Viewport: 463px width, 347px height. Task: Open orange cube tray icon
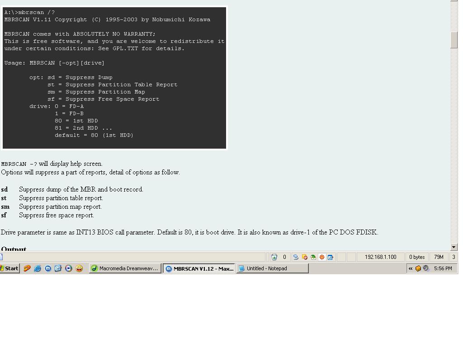tap(418, 268)
